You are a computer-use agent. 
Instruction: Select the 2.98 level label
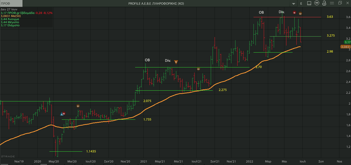[x=330, y=51]
